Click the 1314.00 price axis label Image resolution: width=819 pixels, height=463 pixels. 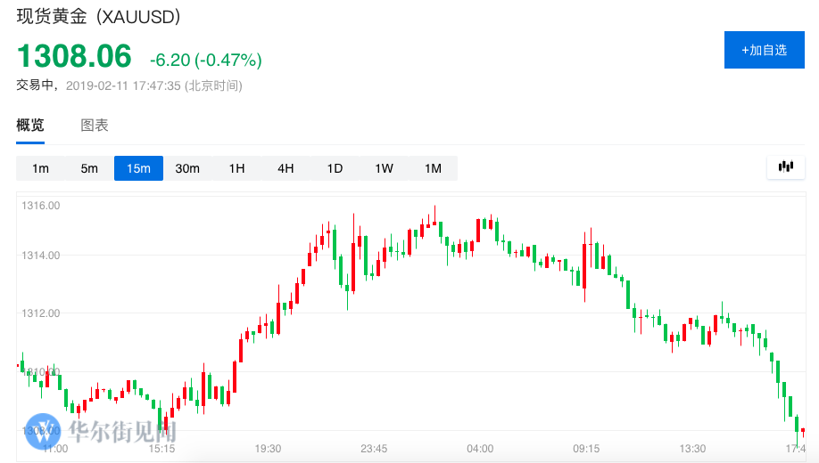click(41, 255)
